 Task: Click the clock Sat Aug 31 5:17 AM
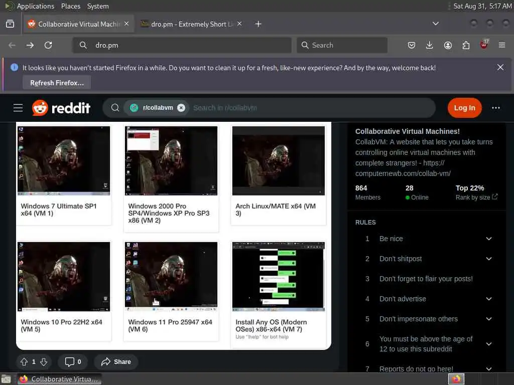tap(482, 6)
